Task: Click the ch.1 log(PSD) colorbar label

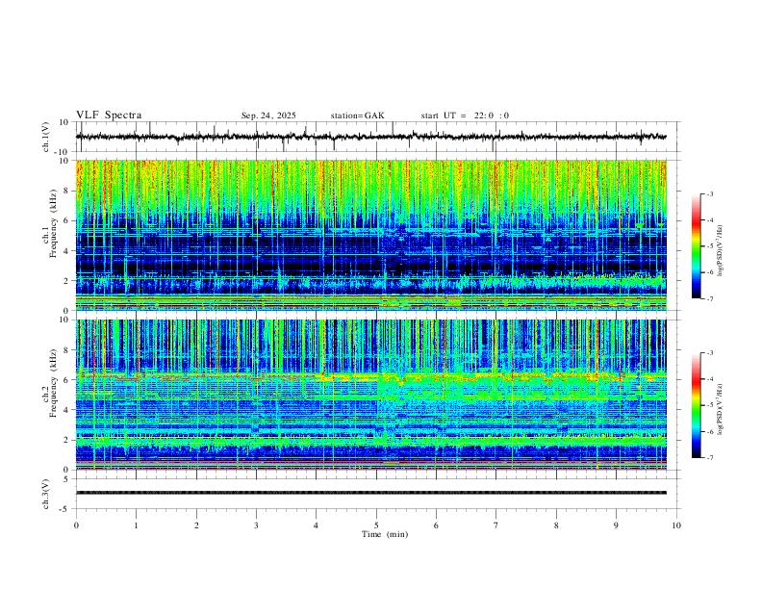Action: [721, 251]
